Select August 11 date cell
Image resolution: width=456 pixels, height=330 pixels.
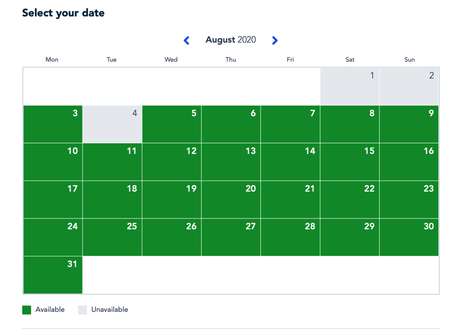click(112, 162)
